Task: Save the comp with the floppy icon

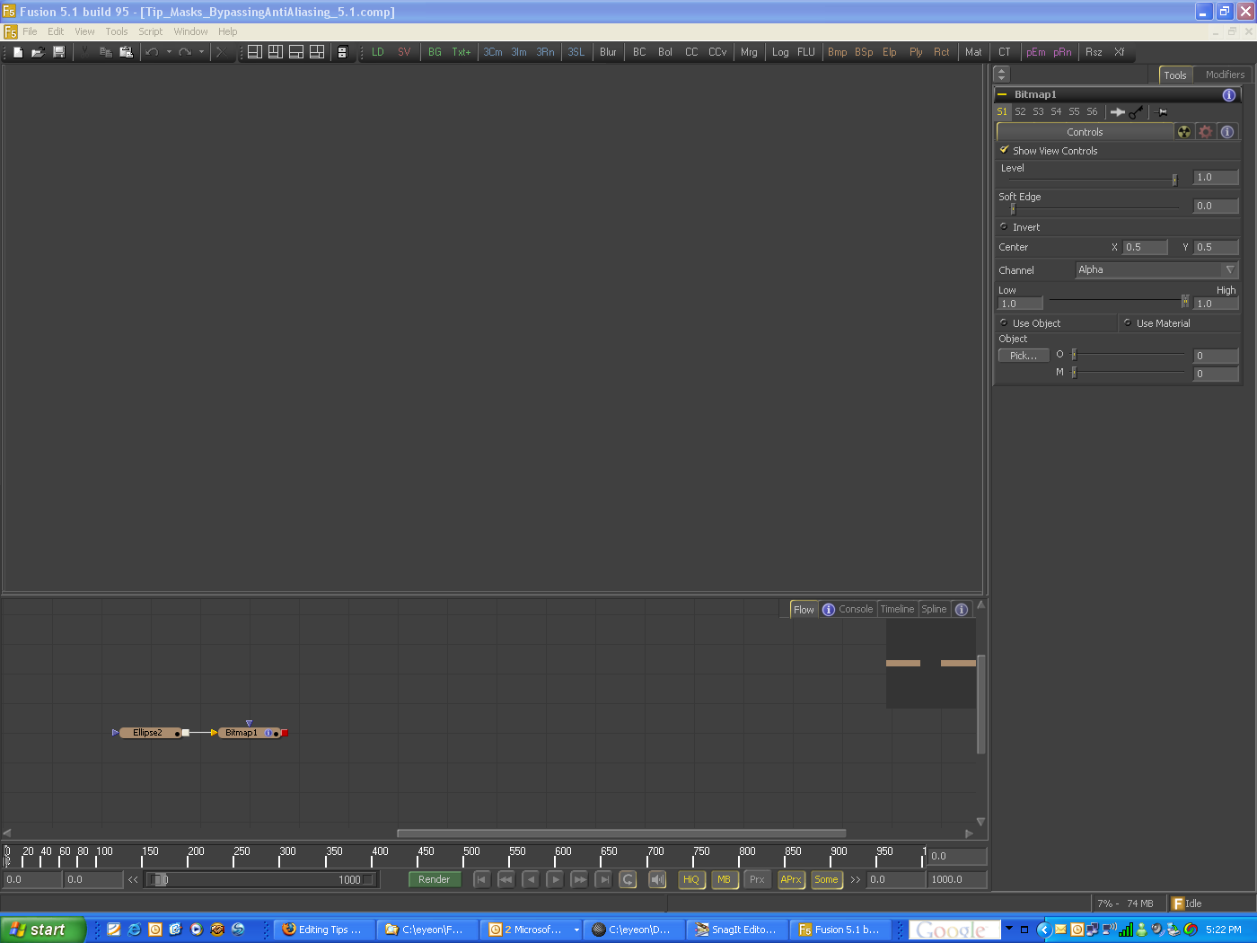Action: click(x=58, y=52)
